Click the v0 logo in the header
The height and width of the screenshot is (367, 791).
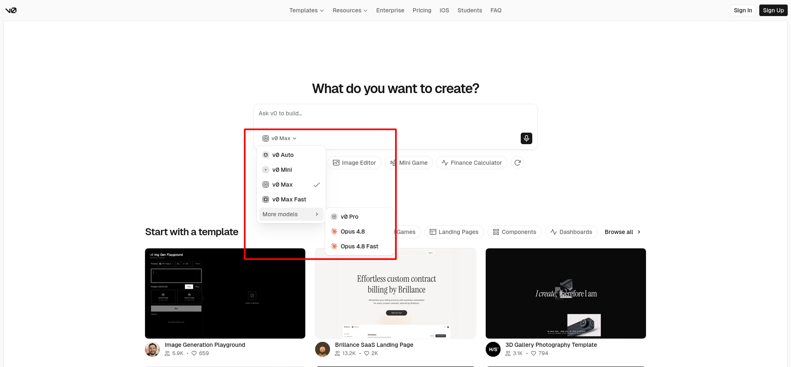[11, 10]
